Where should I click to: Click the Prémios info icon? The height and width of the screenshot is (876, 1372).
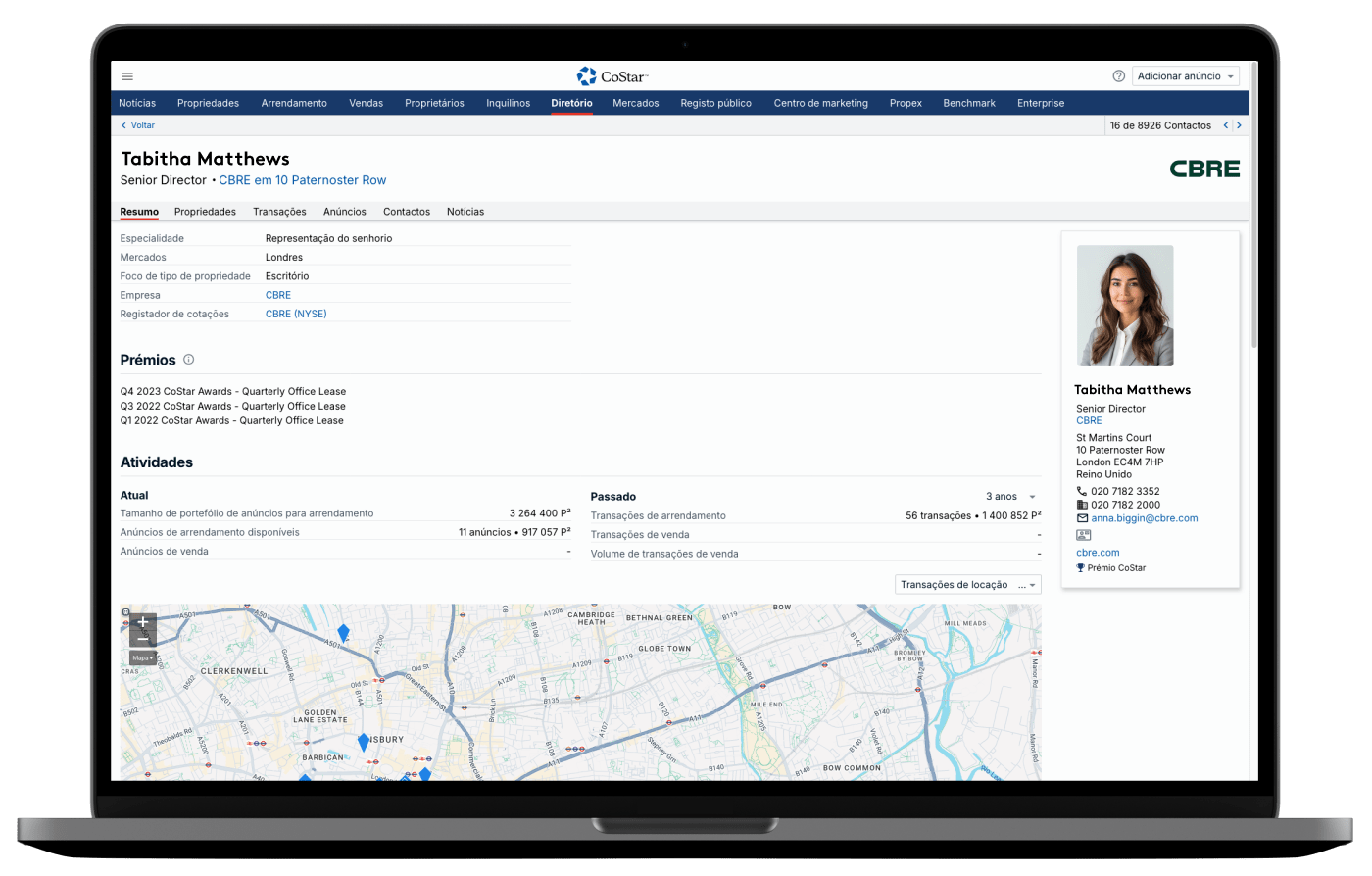point(189,360)
